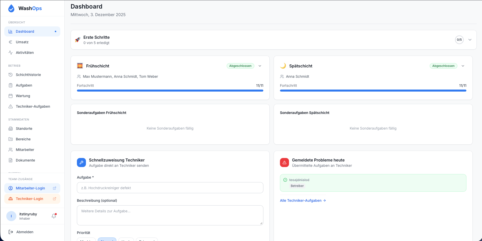Focus the Aufgabe input field

[x=170, y=188]
